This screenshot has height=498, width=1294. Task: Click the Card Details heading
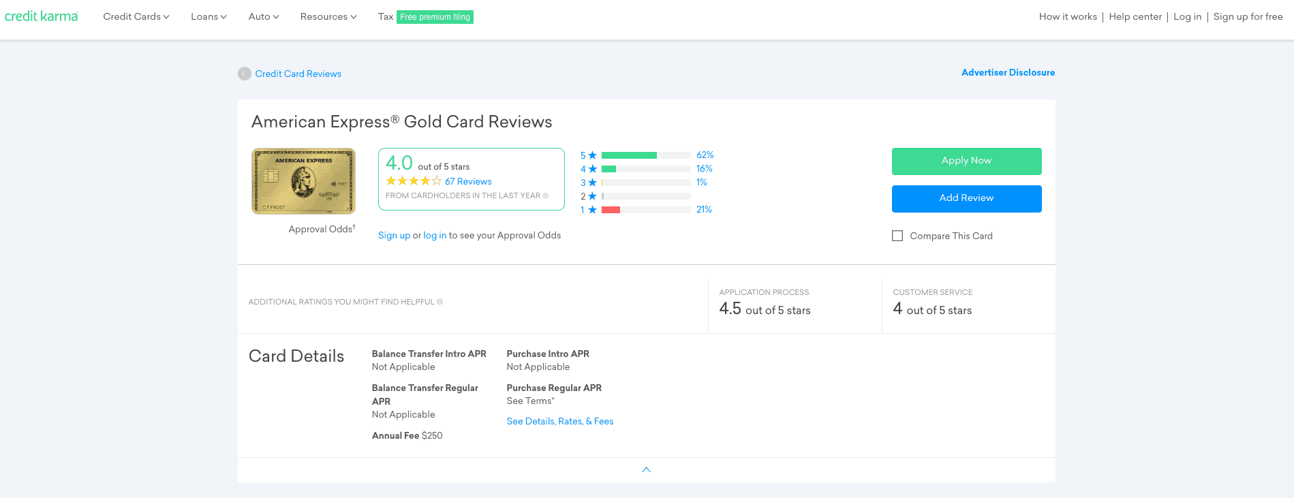pyautogui.click(x=296, y=356)
